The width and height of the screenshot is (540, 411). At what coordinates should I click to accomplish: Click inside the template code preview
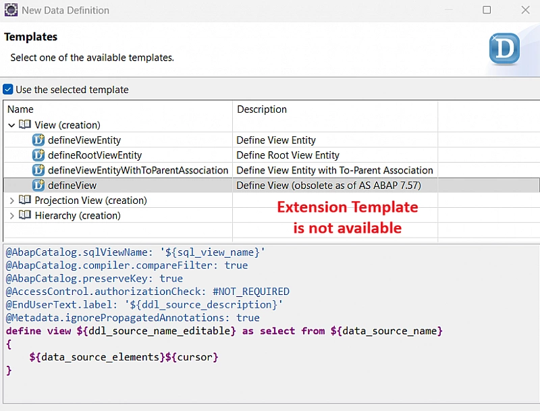click(202, 317)
